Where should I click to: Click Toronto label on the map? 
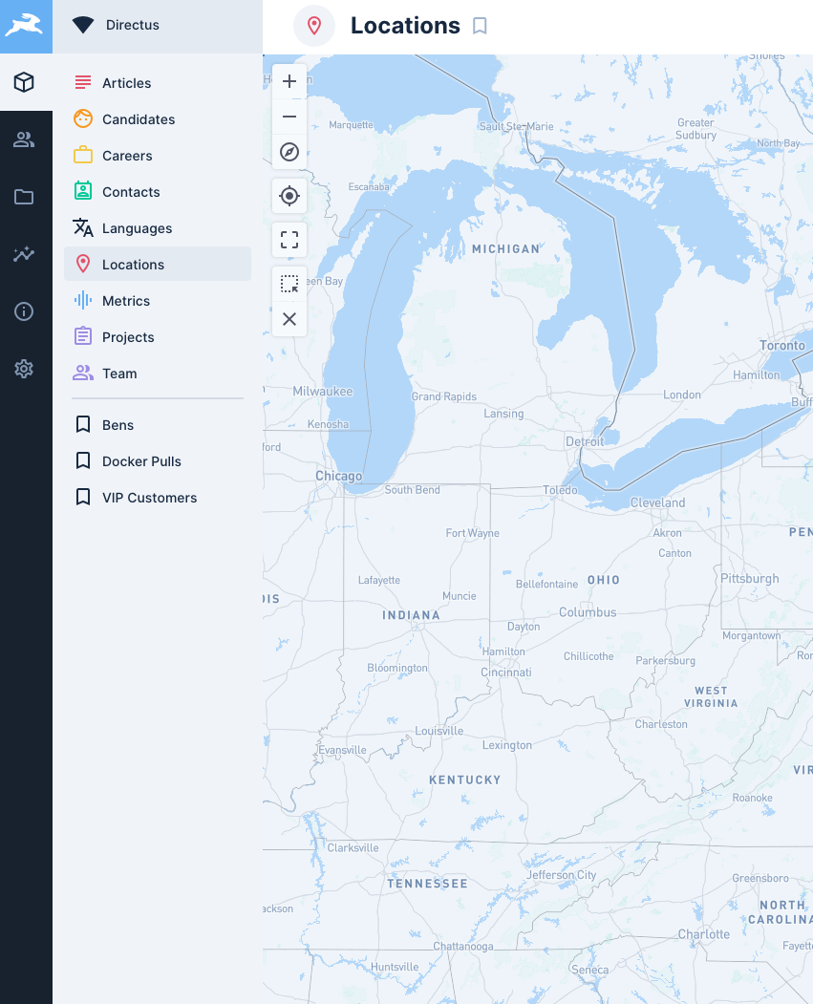[x=782, y=345]
